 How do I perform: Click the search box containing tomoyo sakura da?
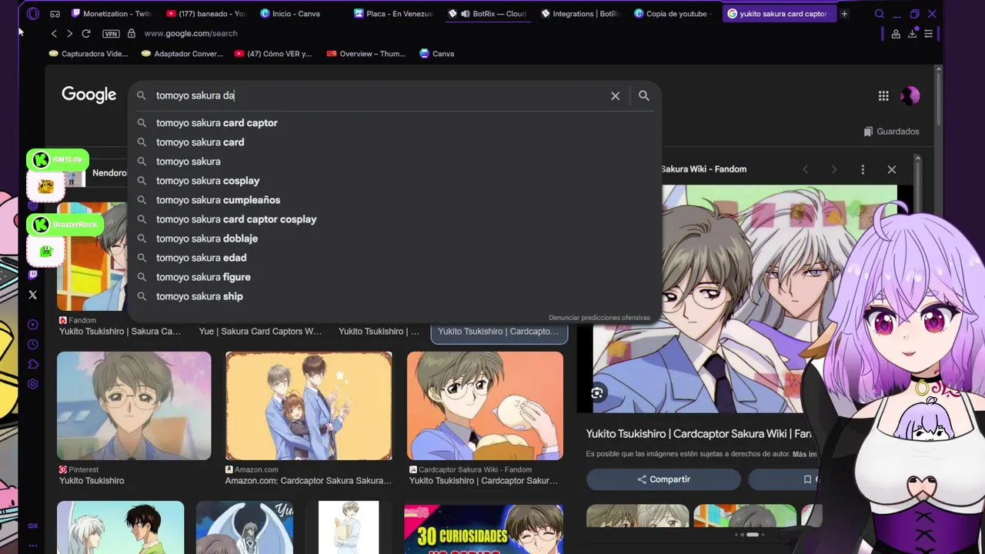pyautogui.click(x=377, y=95)
